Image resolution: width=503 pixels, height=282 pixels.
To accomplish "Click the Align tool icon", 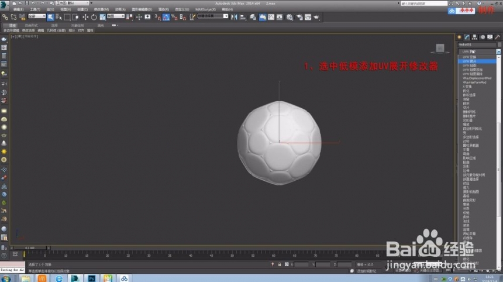I will pos(243,17).
